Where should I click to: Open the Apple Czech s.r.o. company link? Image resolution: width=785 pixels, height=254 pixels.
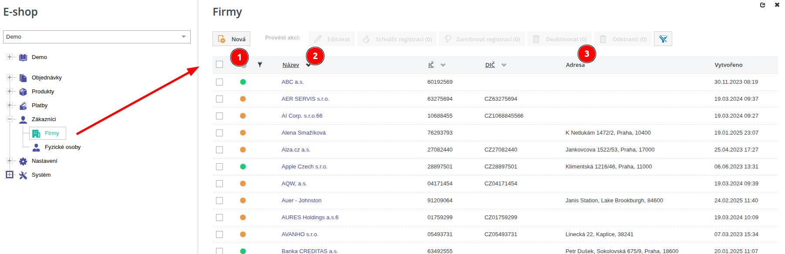tap(304, 167)
